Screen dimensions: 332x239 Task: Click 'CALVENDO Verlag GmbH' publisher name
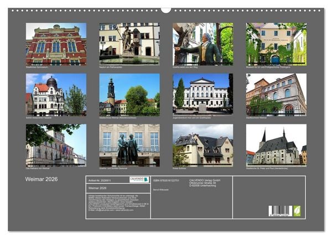click(205, 180)
